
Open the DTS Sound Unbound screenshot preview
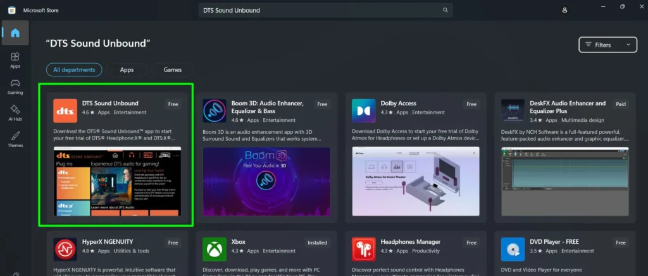(117, 181)
